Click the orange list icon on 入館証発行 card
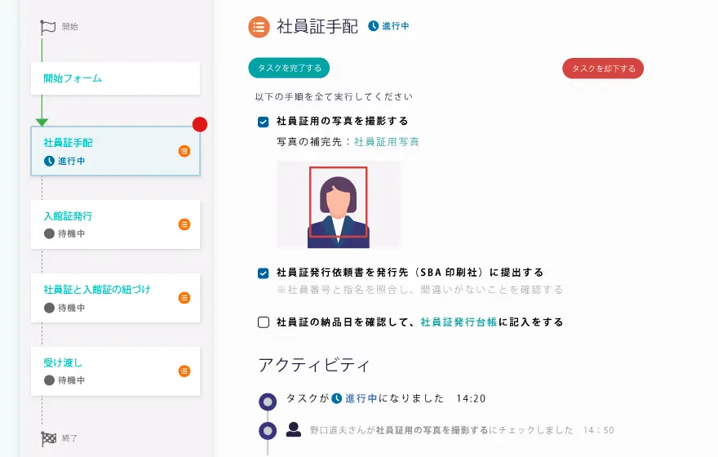Image resolution: width=718 pixels, height=457 pixels. 184,224
